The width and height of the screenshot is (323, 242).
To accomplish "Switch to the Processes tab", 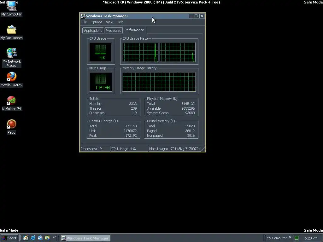I will 113,31.
